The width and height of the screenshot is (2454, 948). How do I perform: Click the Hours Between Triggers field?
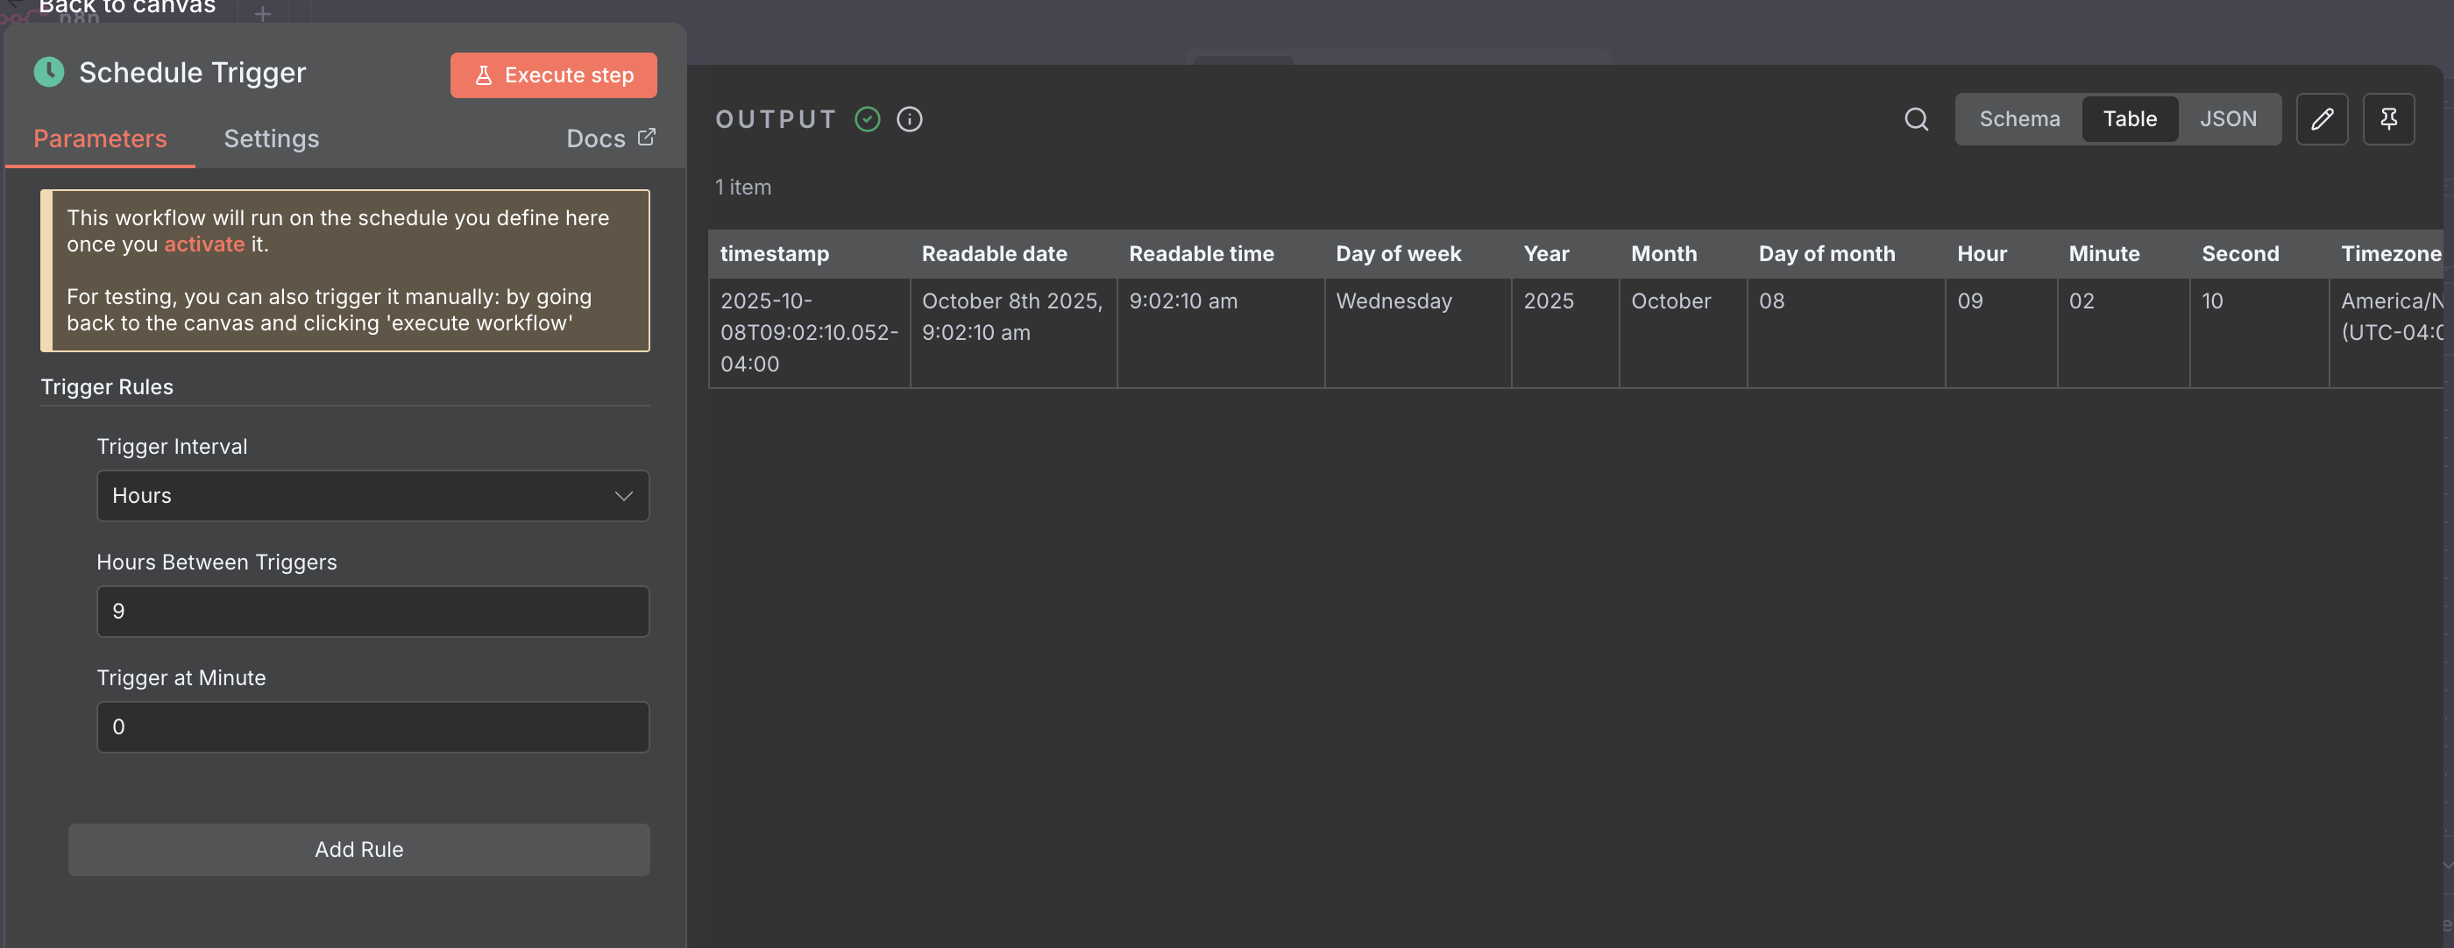[372, 611]
